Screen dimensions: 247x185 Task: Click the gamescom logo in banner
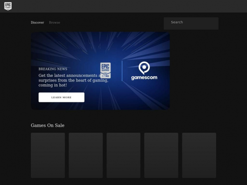144,71
